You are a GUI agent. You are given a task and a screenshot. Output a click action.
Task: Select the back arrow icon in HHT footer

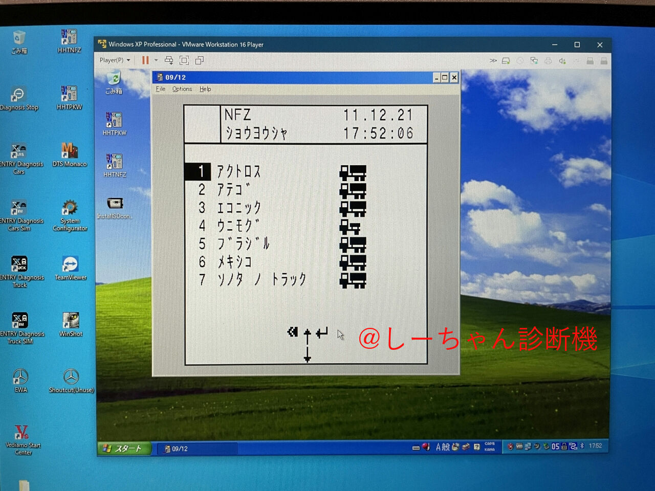click(292, 331)
